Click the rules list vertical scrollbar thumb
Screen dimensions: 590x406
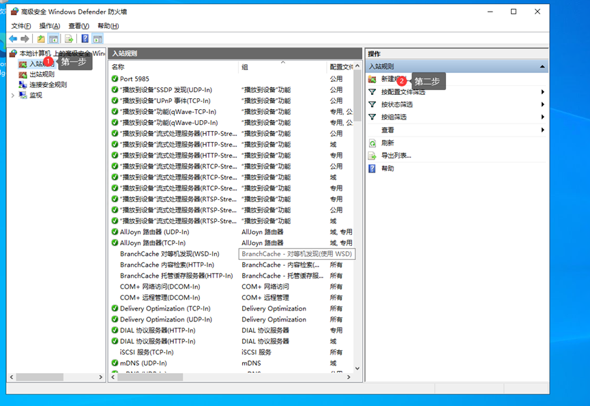pos(357,96)
